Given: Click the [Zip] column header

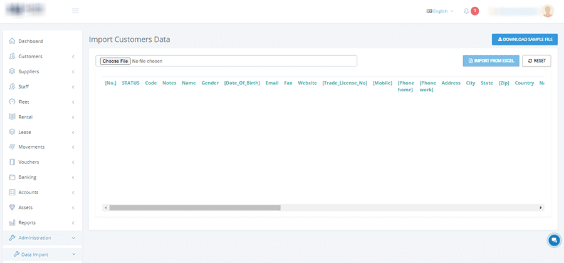Looking at the screenshot, I should point(504,83).
